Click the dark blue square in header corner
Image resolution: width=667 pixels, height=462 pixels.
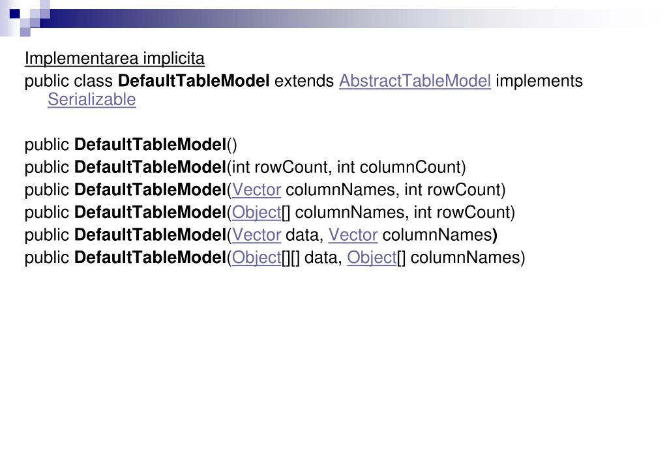[15, 14]
